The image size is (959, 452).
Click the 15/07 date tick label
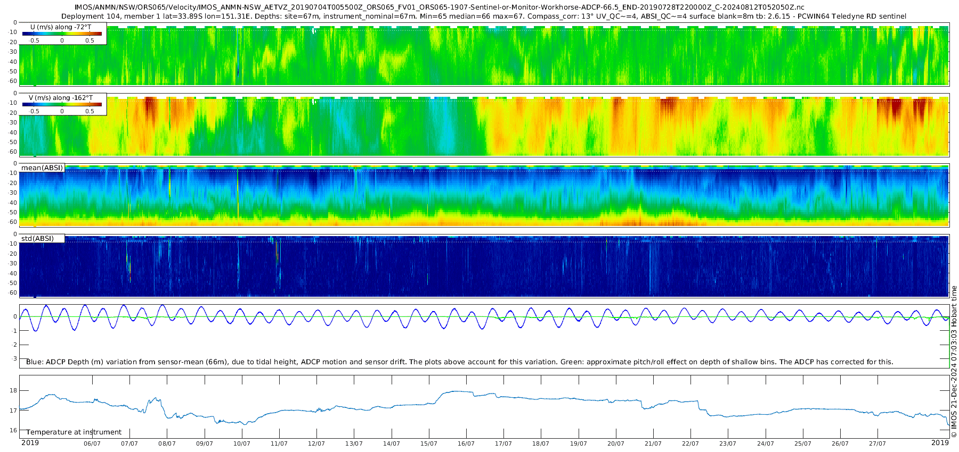click(x=429, y=443)
